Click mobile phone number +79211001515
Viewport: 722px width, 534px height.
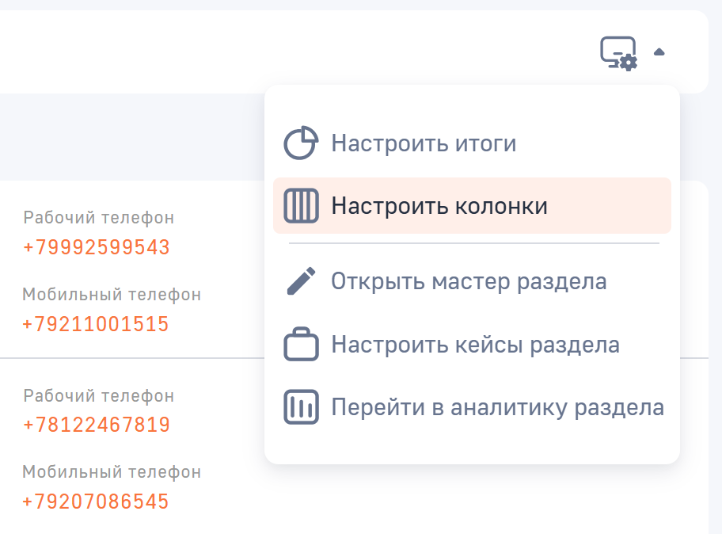(95, 324)
